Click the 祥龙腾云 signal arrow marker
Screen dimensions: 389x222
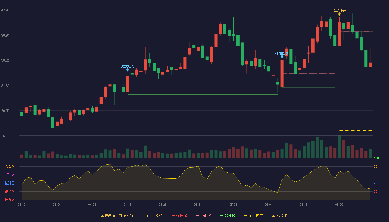339,14
